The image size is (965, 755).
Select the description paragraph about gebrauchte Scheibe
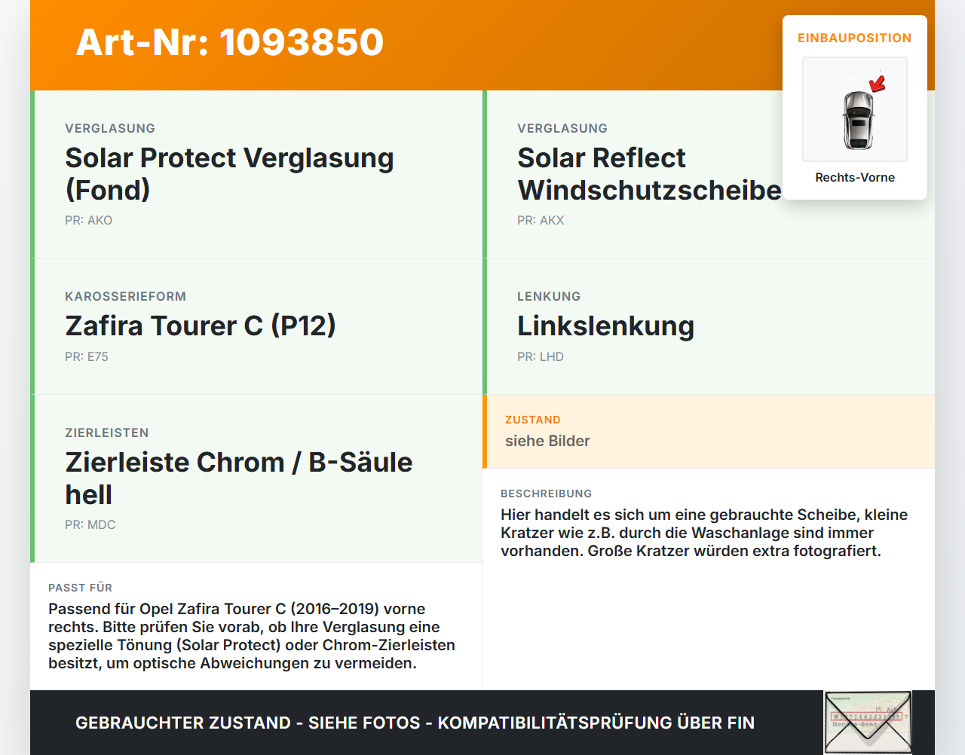coord(704,533)
